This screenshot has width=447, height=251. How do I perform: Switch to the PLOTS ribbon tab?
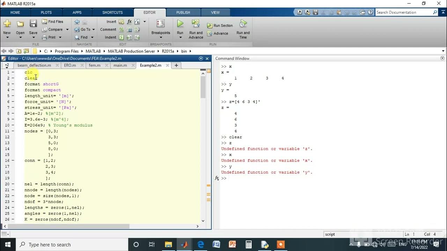click(x=46, y=13)
